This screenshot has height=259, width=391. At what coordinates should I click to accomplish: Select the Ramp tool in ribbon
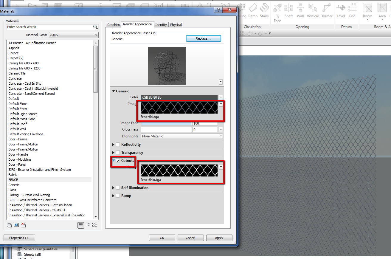tap(253, 10)
